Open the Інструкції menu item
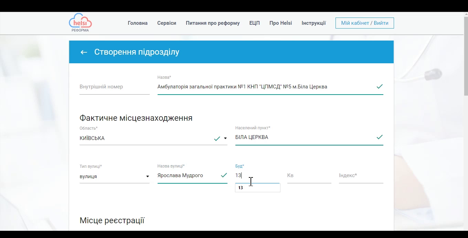Screen dimensions: 468x238 [313, 23]
